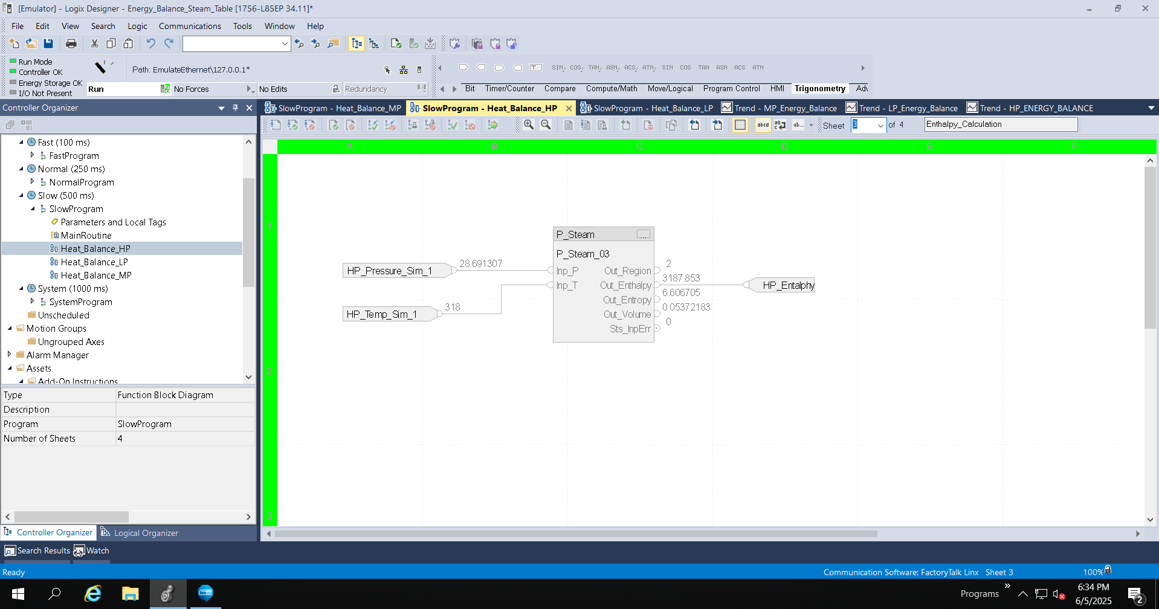This screenshot has width=1159, height=609.
Task: Select the SIN instruction from the Trigonometry palette
Action: click(x=667, y=67)
